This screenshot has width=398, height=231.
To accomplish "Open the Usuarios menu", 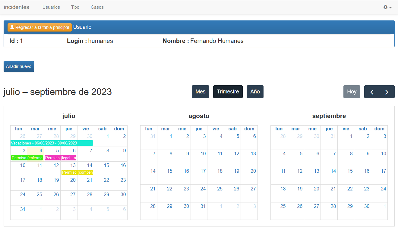I will coord(51,7).
